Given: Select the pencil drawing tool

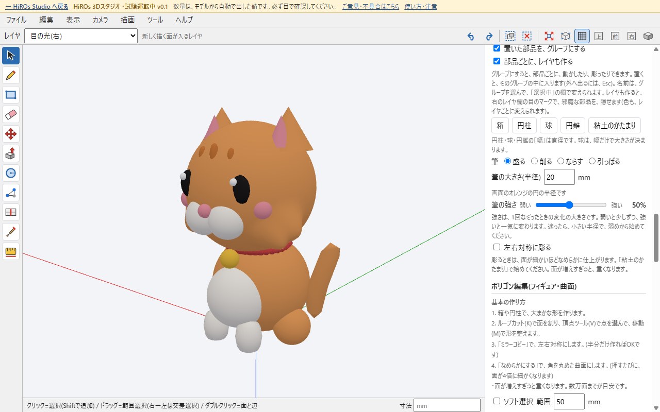Looking at the screenshot, I should coord(11,75).
